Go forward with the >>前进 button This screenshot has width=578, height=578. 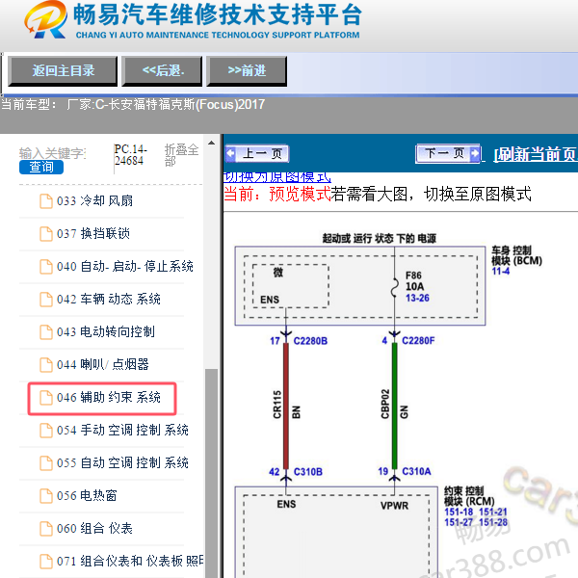tap(247, 71)
